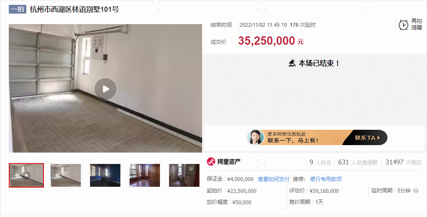The image size is (427, 217).
Task: Select the first video thumbnail
Action: pyautogui.click(x=26, y=175)
